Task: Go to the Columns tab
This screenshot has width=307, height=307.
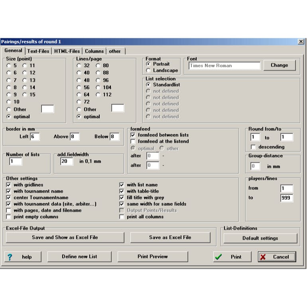Action: pyautogui.click(x=94, y=51)
